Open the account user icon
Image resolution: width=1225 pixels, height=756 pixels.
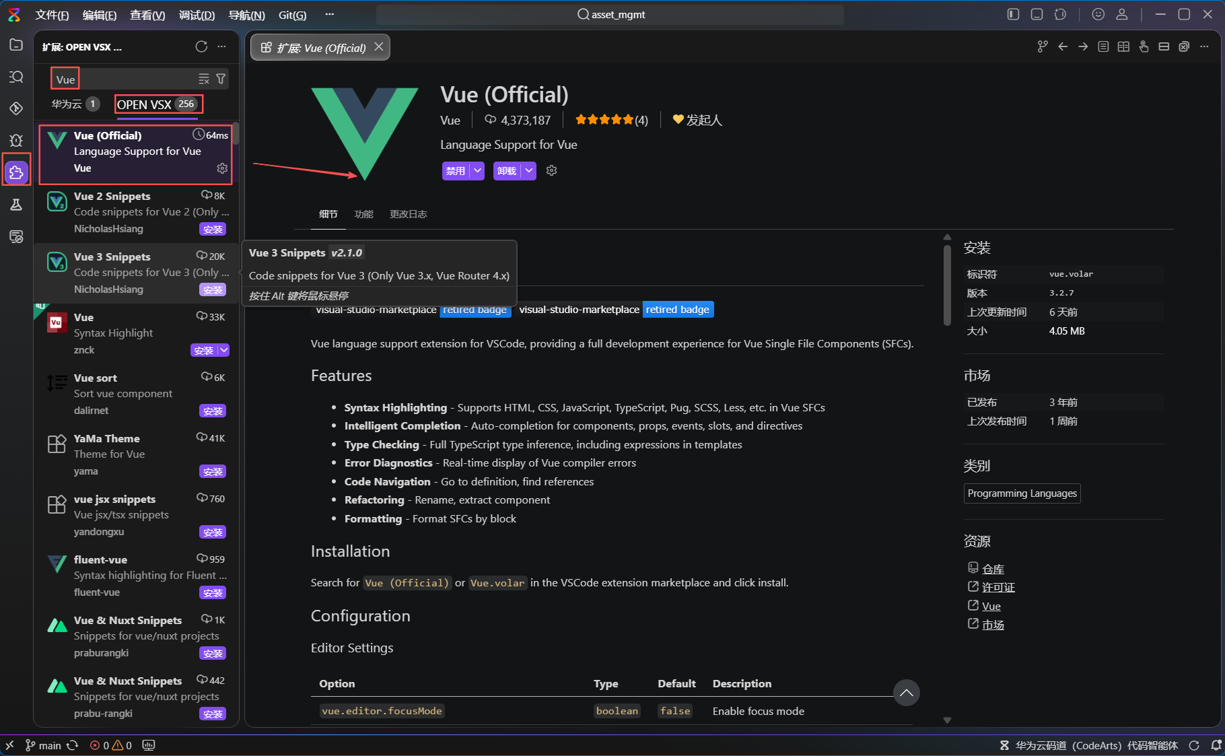(x=1122, y=14)
